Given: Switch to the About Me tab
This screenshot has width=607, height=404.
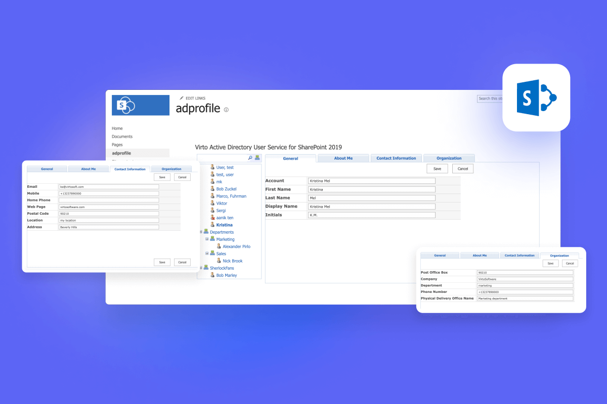Looking at the screenshot, I should click(343, 158).
